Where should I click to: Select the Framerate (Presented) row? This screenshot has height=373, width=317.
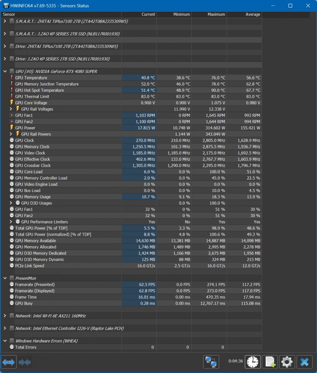coord(35,284)
